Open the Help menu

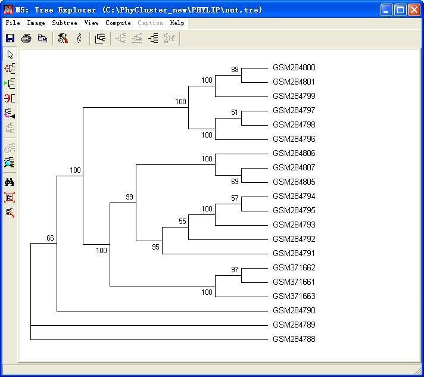(177, 23)
